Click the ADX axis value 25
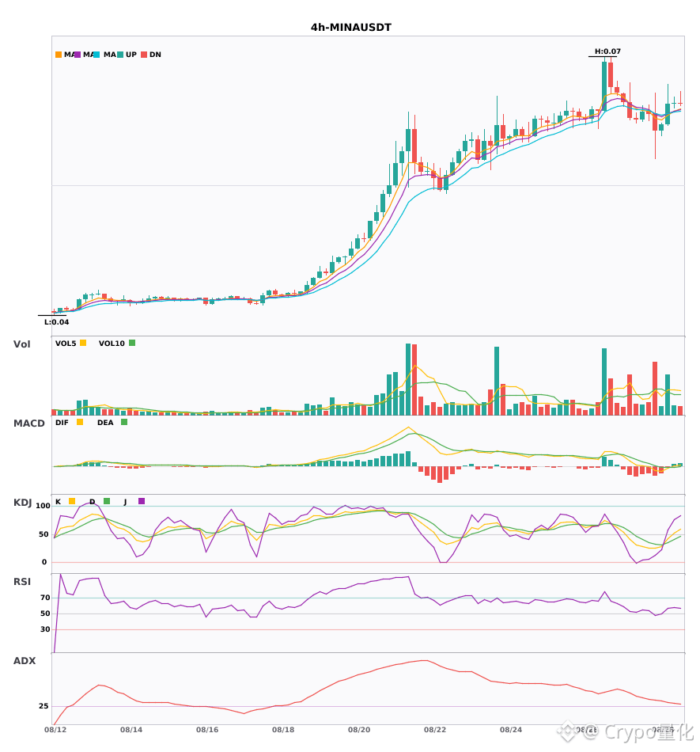The width and height of the screenshot is (700, 752). (44, 706)
